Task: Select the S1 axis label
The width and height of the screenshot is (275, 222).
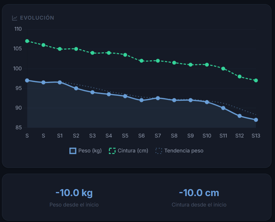Action: (x=59, y=136)
